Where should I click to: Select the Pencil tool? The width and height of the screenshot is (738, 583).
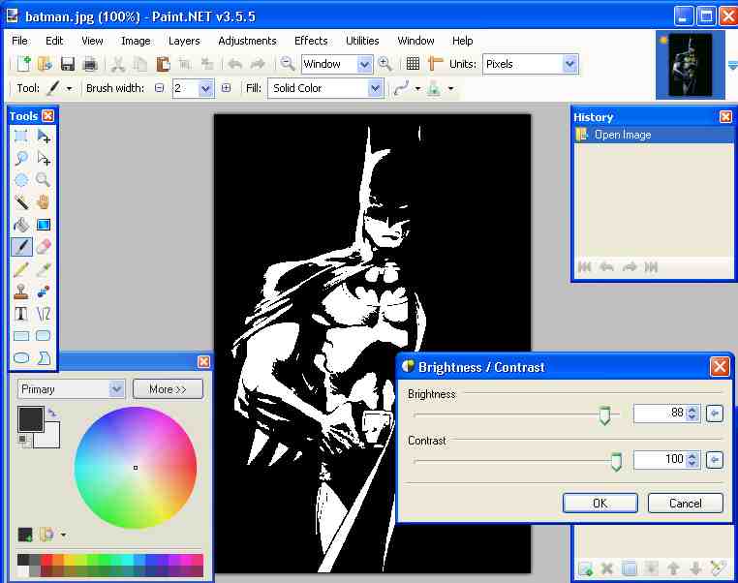tap(20, 269)
